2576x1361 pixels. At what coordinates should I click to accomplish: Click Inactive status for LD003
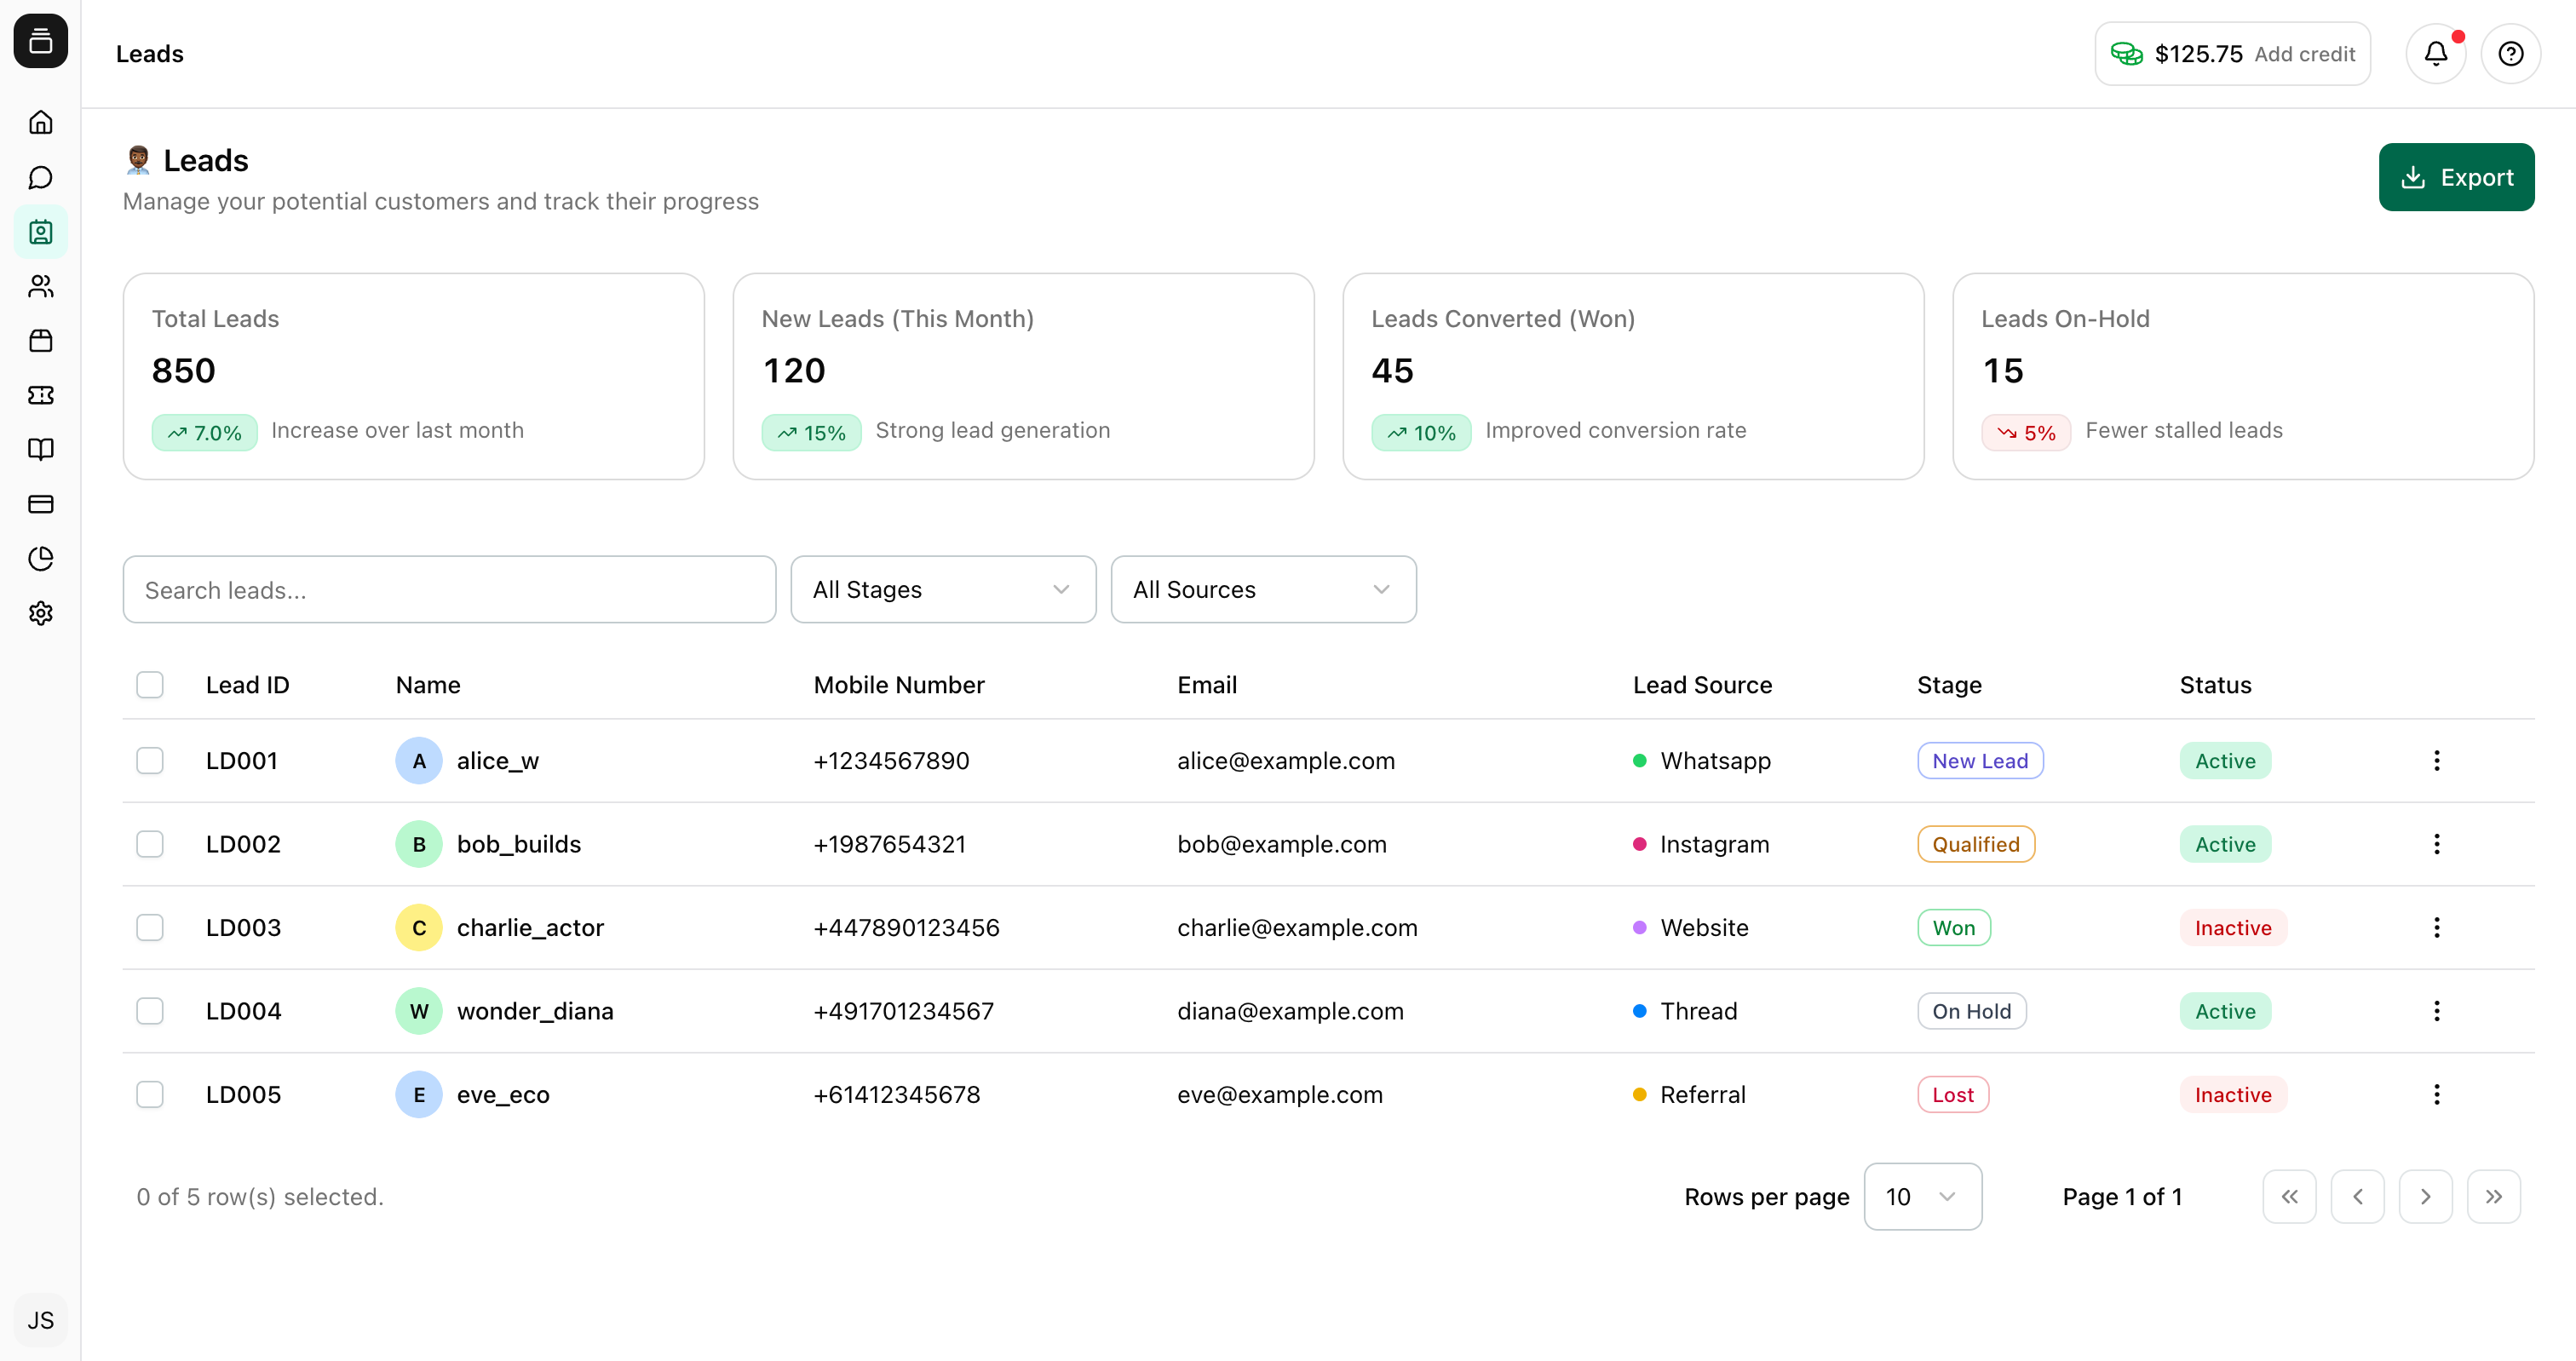tap(2233, 928)
